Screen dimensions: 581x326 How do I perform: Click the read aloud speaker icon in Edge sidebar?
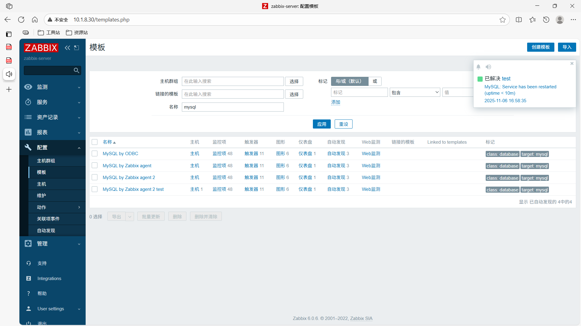tap(9, 74)
